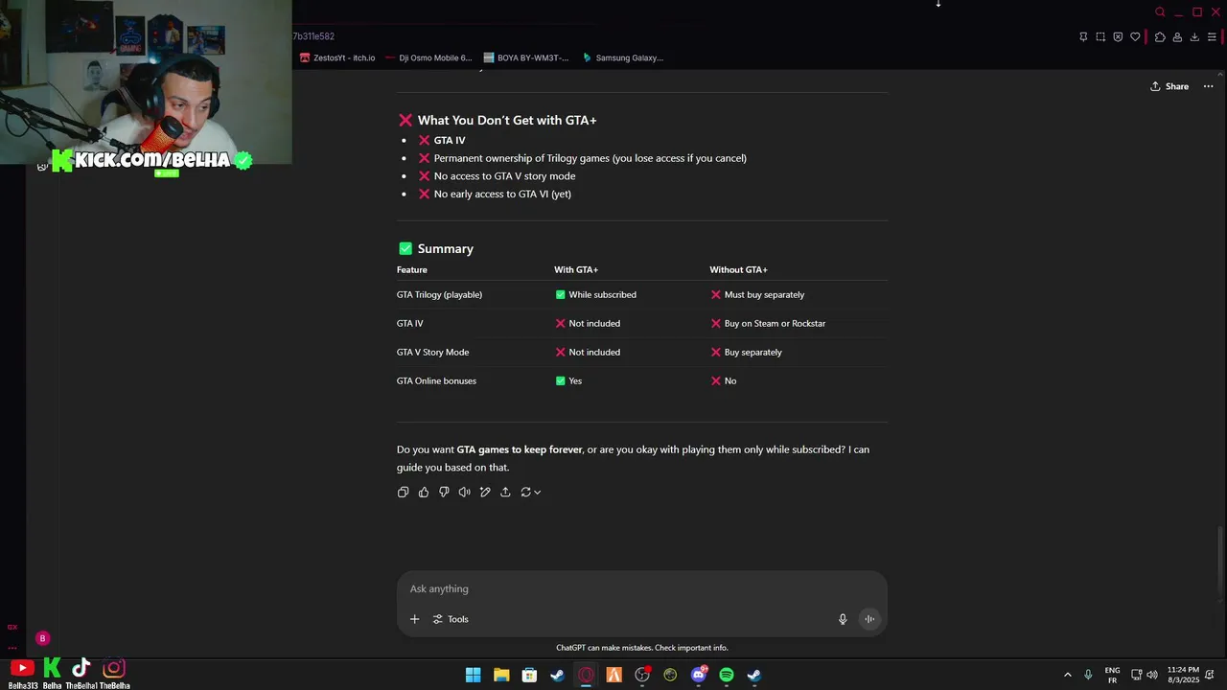Open the Dji Osmo Mobile 6 bookmark

[x=428, y=57]
